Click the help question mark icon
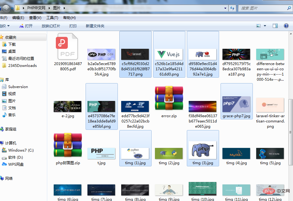Viewport: 293px width, 201px height. pyautogui.click(x=286, y=26)
